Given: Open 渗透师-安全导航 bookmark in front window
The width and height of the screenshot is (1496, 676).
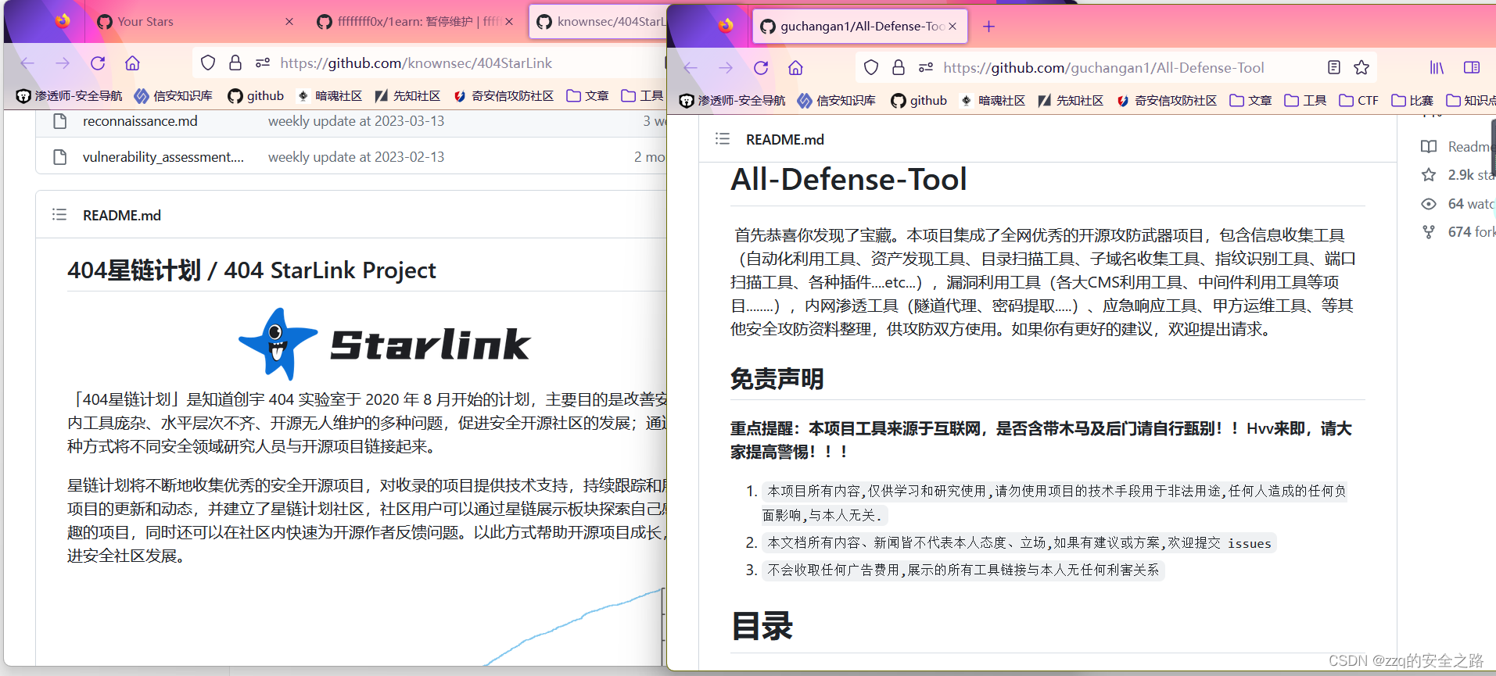Looking at the screenshot, I should coord(732,101).
